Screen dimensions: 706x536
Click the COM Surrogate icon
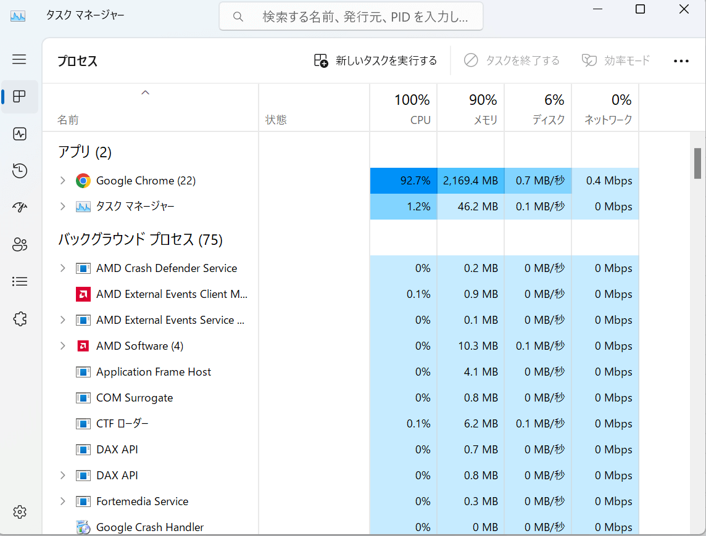pos(83,398)
